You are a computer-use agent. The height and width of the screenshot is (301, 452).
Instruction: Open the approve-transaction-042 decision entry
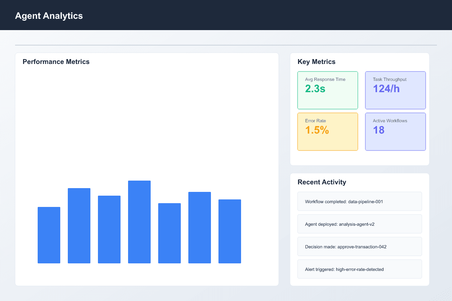click(359, 246)
